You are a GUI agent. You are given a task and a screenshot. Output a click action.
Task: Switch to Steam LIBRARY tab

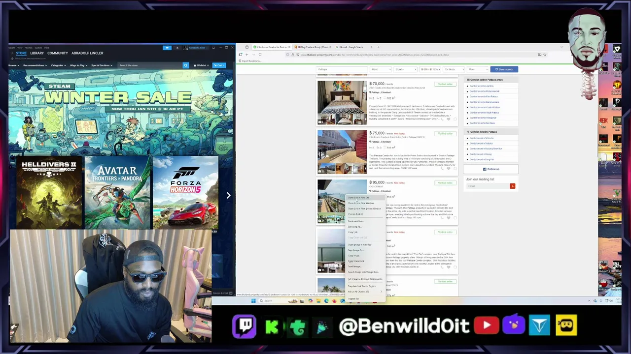click(x=37, y=53)
